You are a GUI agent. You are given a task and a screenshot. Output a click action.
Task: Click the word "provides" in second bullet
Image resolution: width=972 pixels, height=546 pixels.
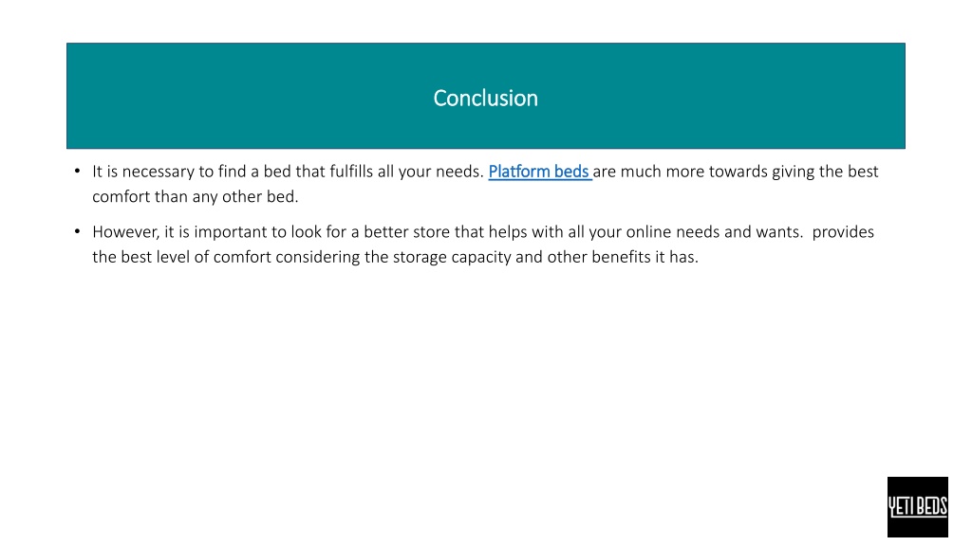click(x=843, y=232)
